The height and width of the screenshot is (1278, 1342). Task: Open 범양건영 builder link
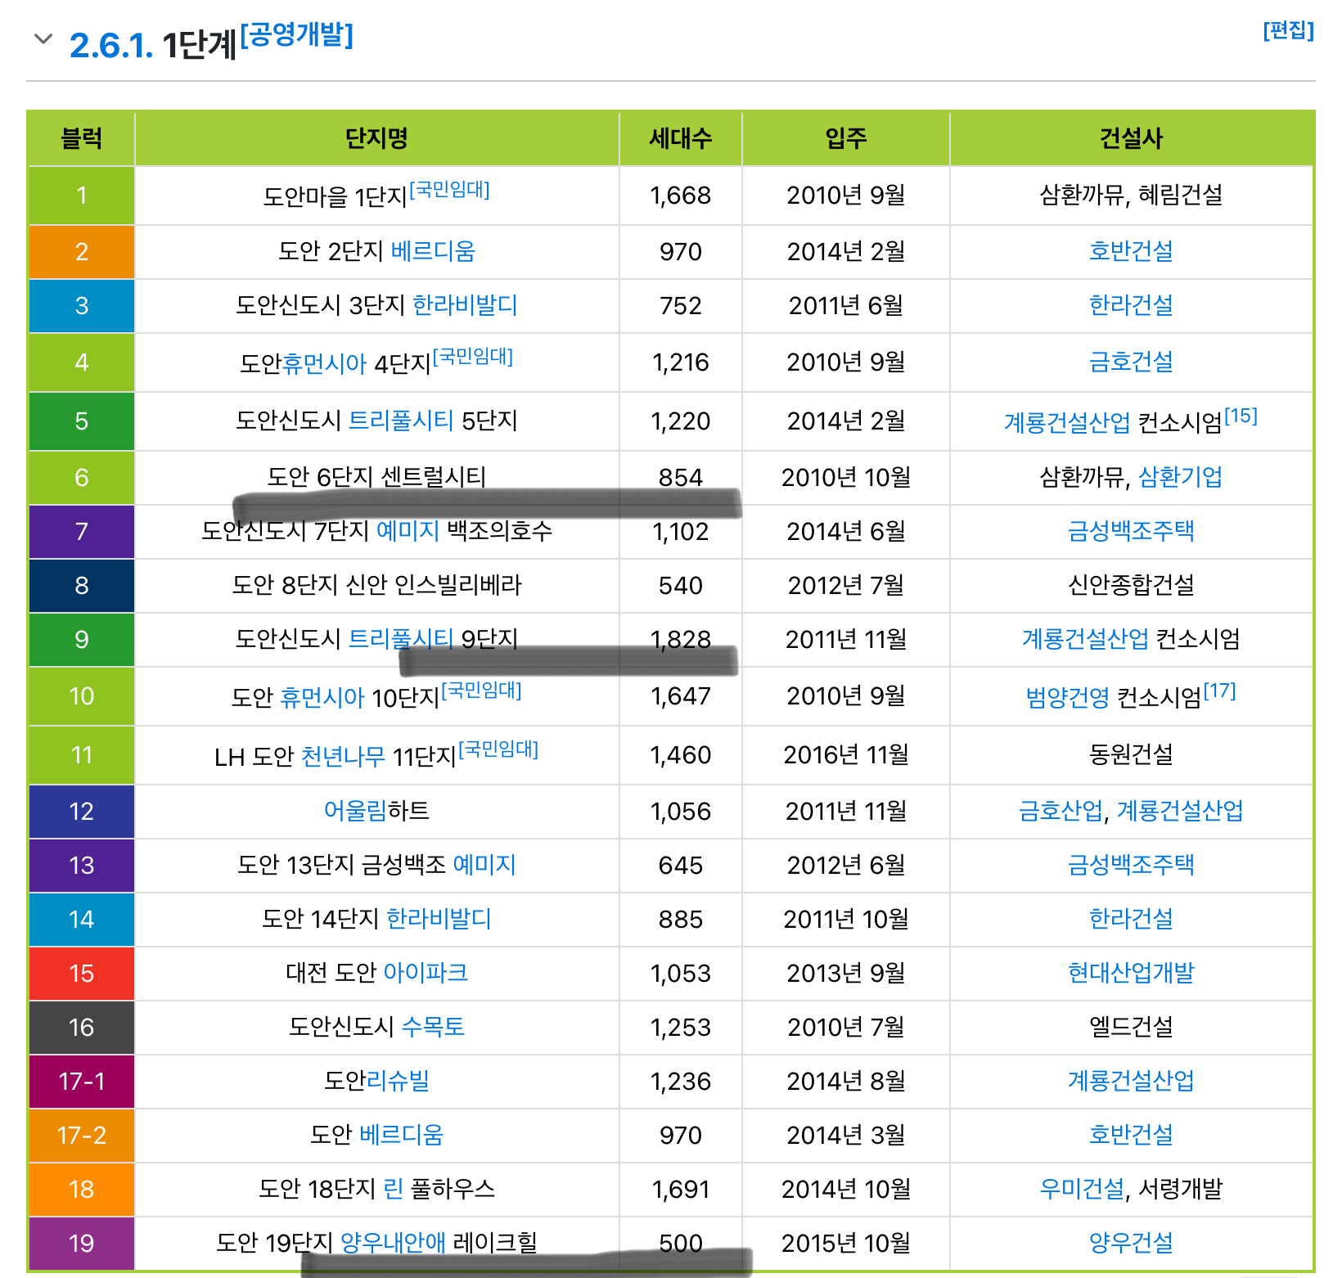(x=1068, y=697)
